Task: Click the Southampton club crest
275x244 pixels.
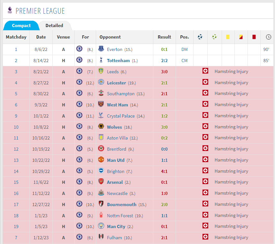Action: [101, 93]
